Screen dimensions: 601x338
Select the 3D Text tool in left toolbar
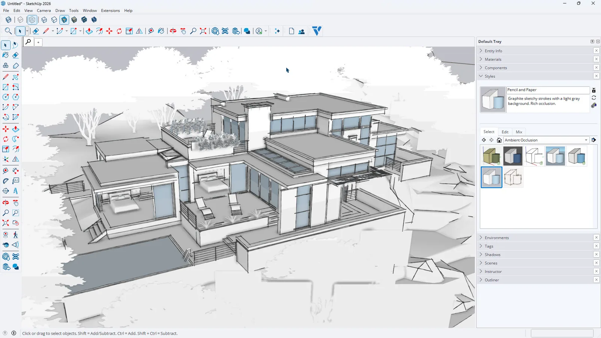(x=15, y=191)
